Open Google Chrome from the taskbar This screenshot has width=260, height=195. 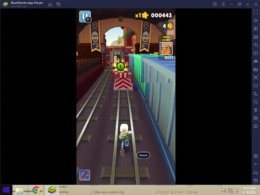[36, 190]
